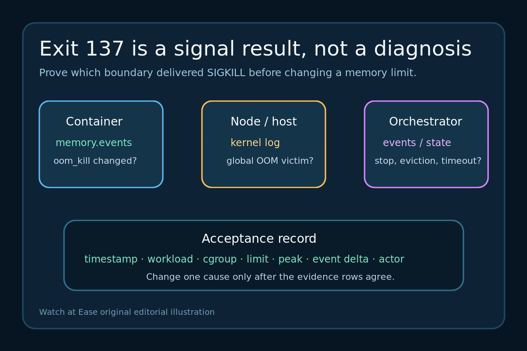Select the kernel log label

pyautogui.click(x=255, y=143)
